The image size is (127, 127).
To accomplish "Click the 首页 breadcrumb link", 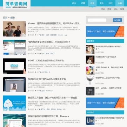I will pos(5,18).
